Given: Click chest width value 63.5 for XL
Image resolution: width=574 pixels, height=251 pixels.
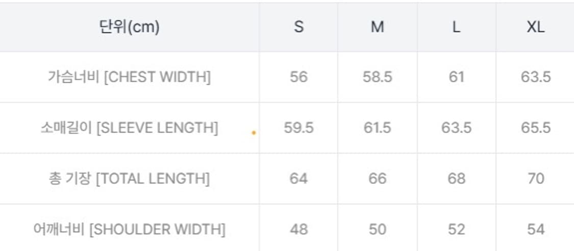Looking at the screenshot, I should (535, 77).
